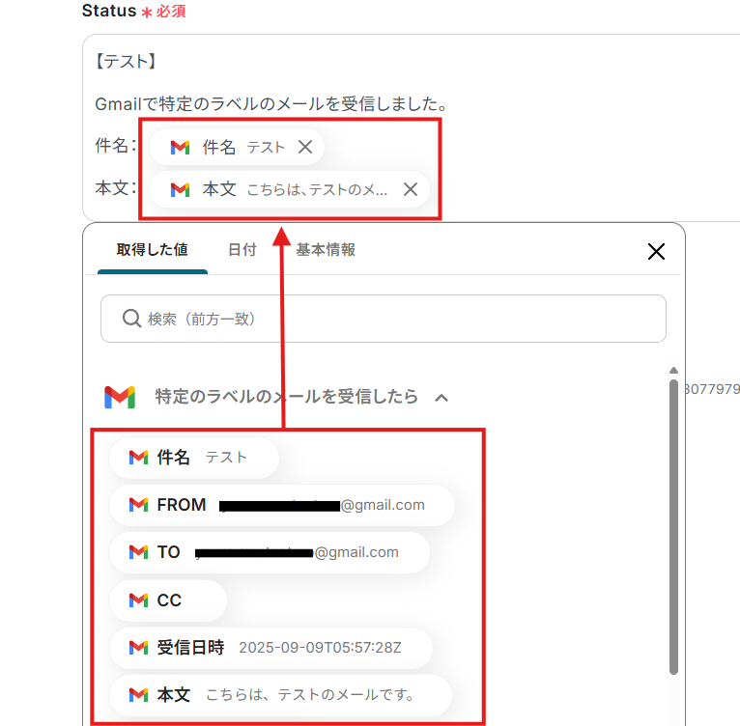Close the value picker panel

(x=656, y=251)
